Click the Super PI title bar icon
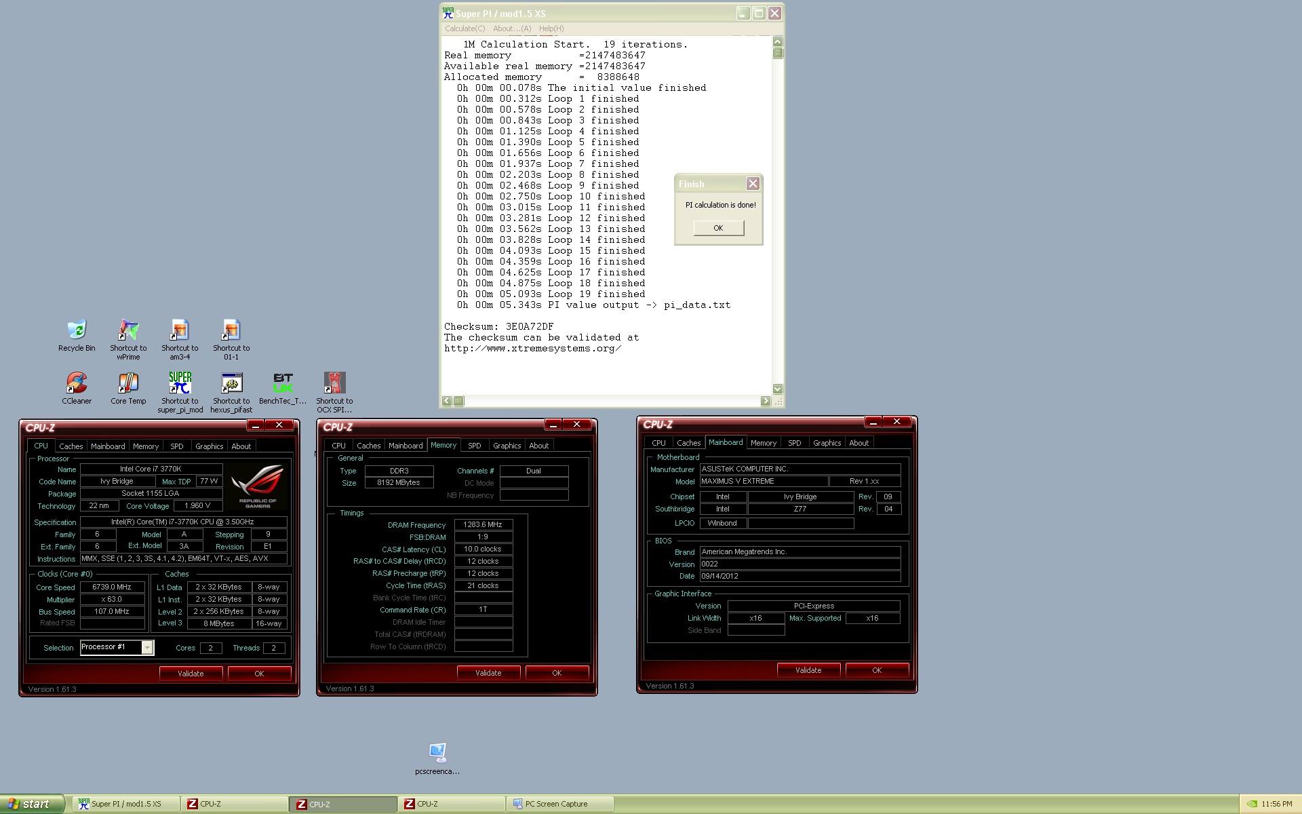The height and width of the screenshot is (814, 1302). tap(448, 13)
